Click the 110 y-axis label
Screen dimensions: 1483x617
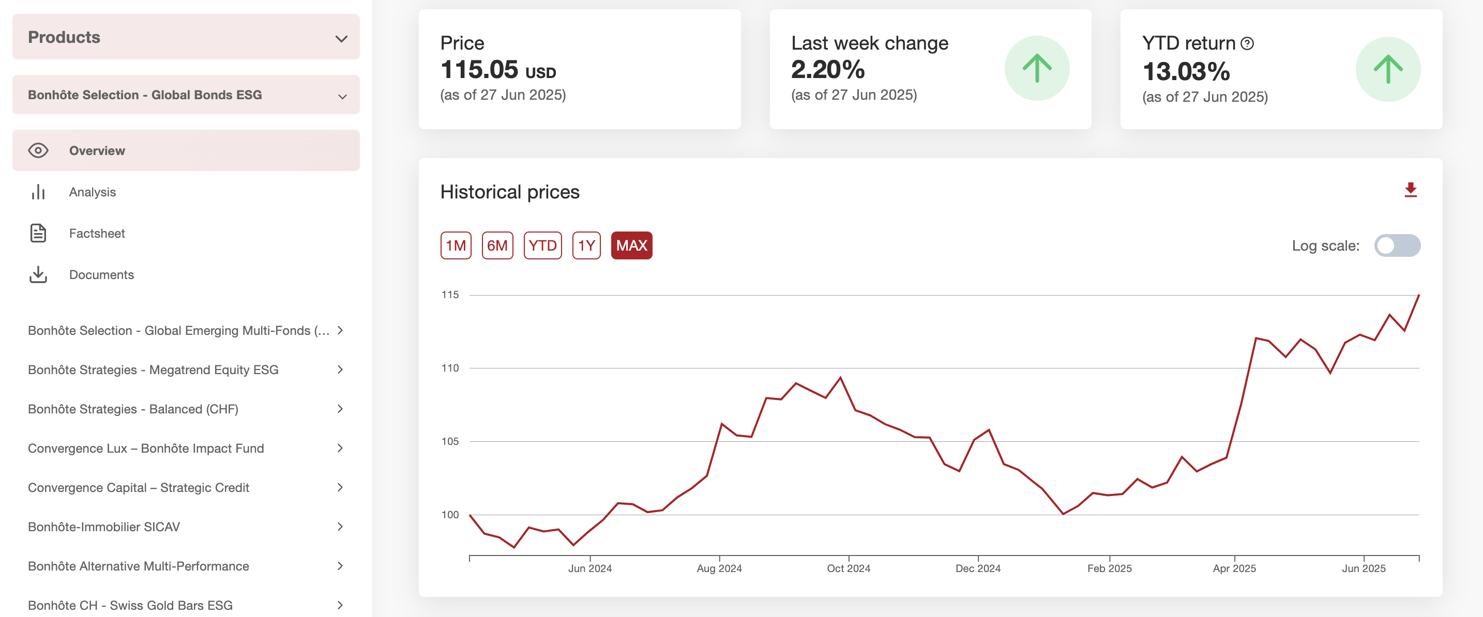[x=450, y=368]
